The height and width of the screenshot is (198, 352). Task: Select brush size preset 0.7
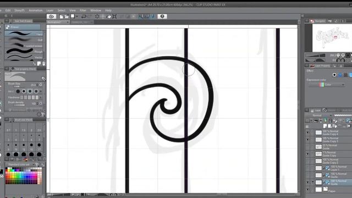click(x=8, y=129)
